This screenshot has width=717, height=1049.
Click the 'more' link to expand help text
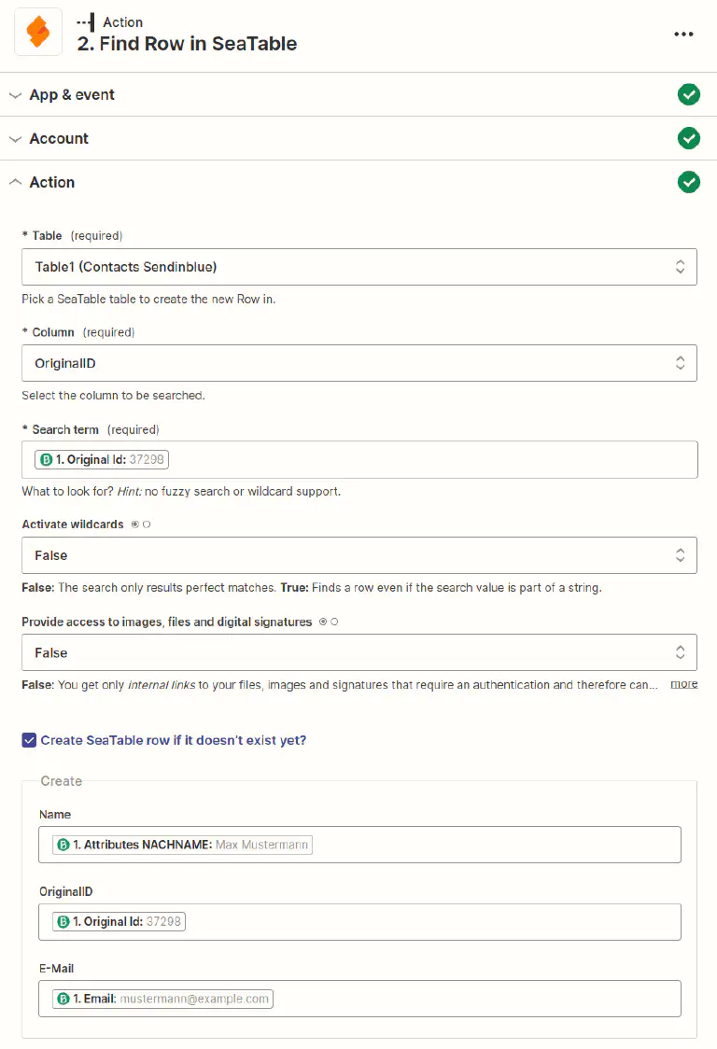click(683, 684)
